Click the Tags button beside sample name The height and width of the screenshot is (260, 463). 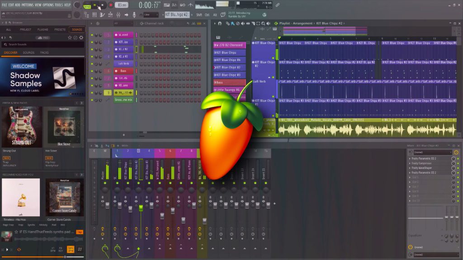(x=80, y=232)
